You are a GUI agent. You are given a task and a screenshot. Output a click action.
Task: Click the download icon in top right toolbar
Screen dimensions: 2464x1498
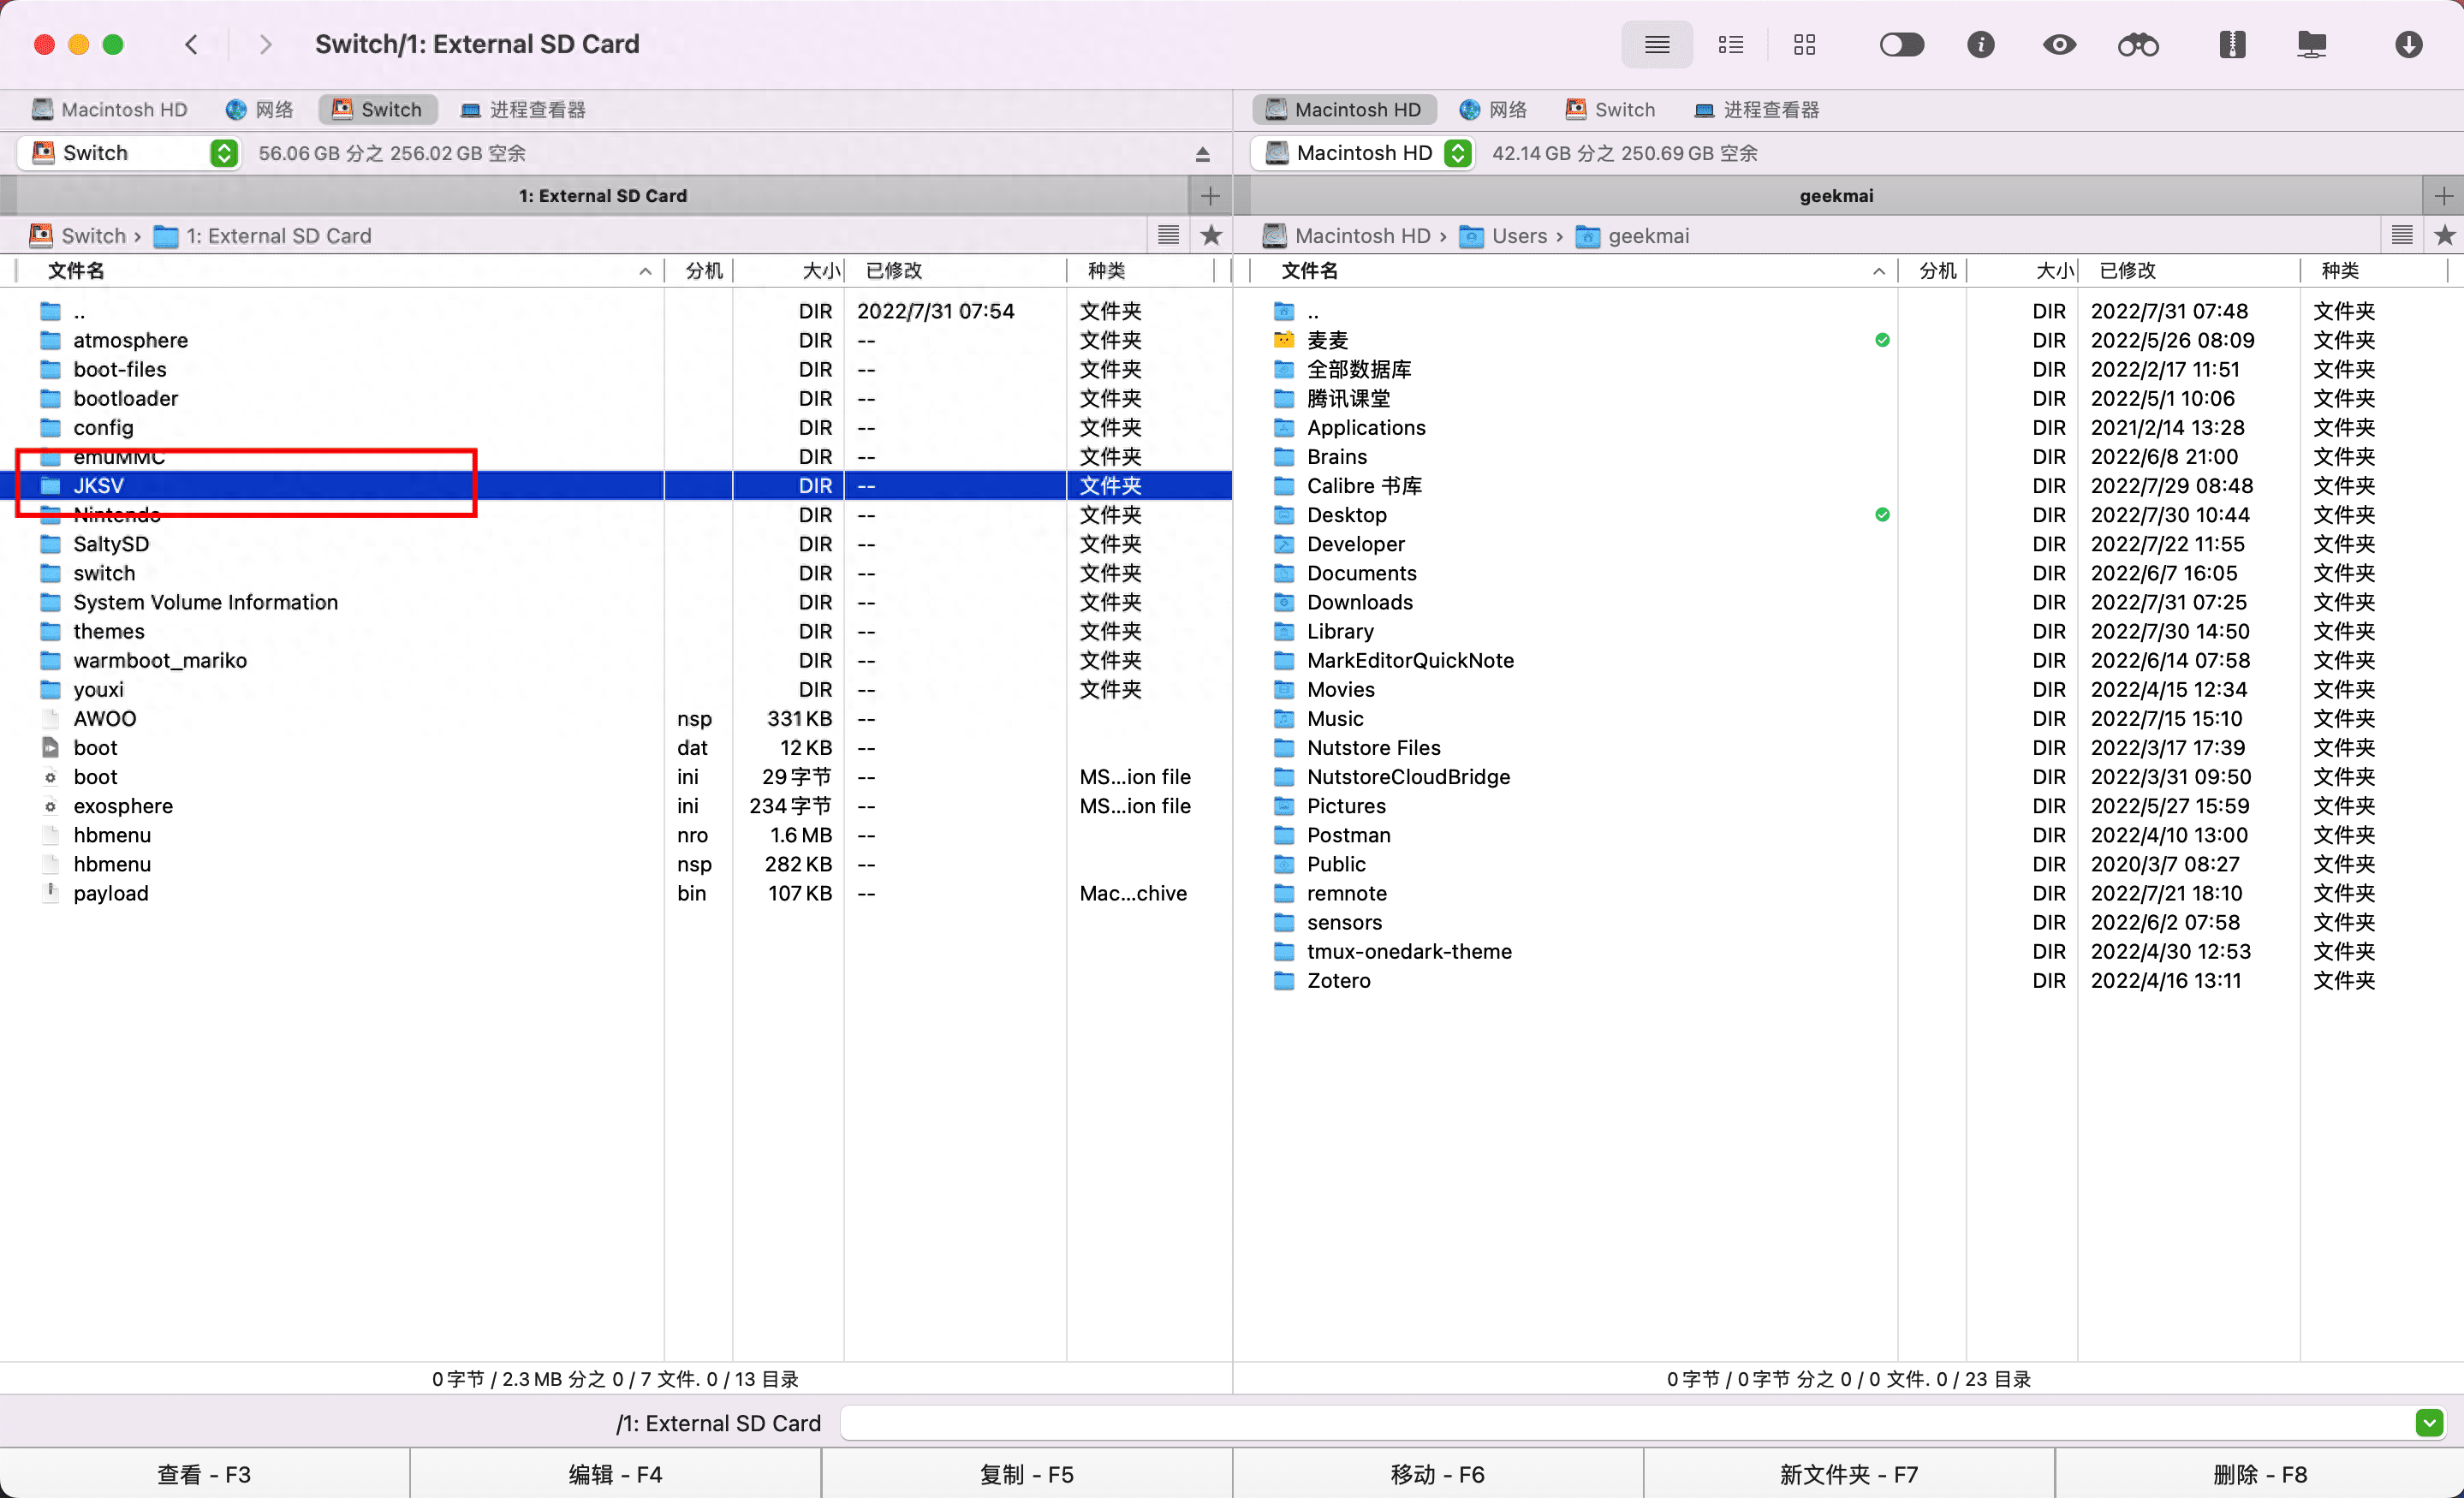point(2411,44)
